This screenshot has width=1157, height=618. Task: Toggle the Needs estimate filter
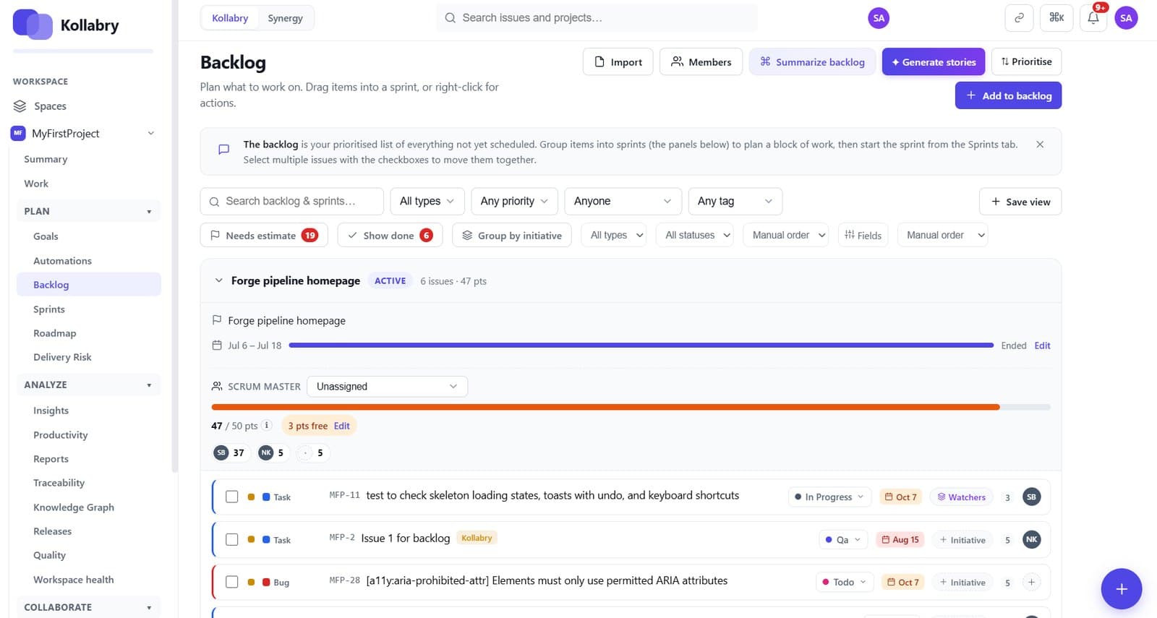[264, 235]
